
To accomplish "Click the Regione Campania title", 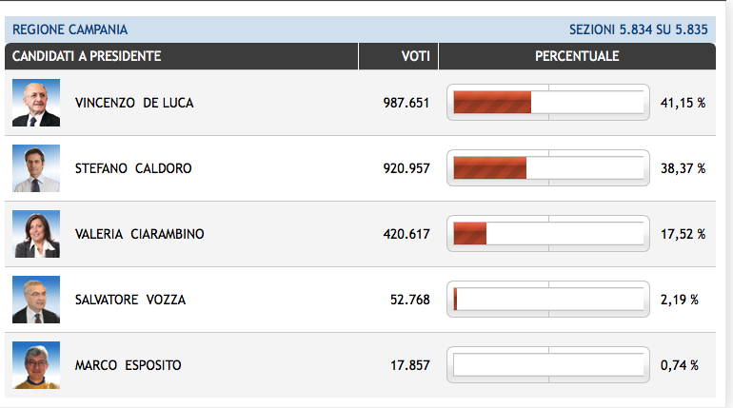I will [69, 29].
